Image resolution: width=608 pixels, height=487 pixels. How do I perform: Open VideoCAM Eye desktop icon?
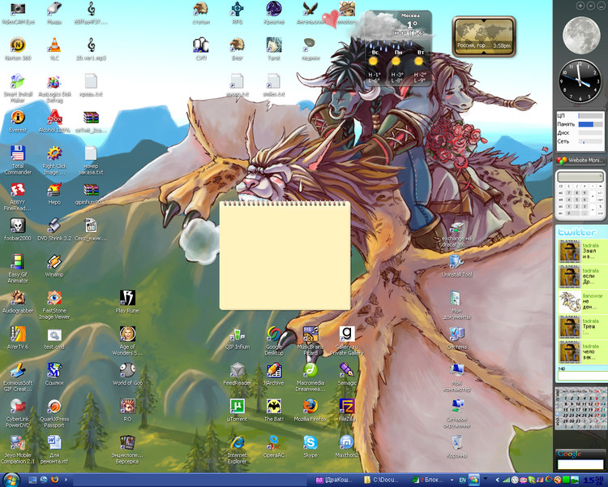click(18, 13)
